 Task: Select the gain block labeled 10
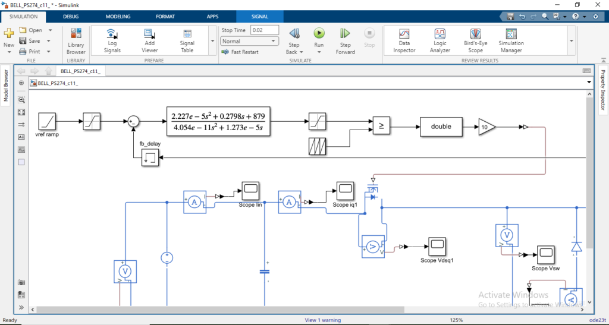click(x=486, y=127)
